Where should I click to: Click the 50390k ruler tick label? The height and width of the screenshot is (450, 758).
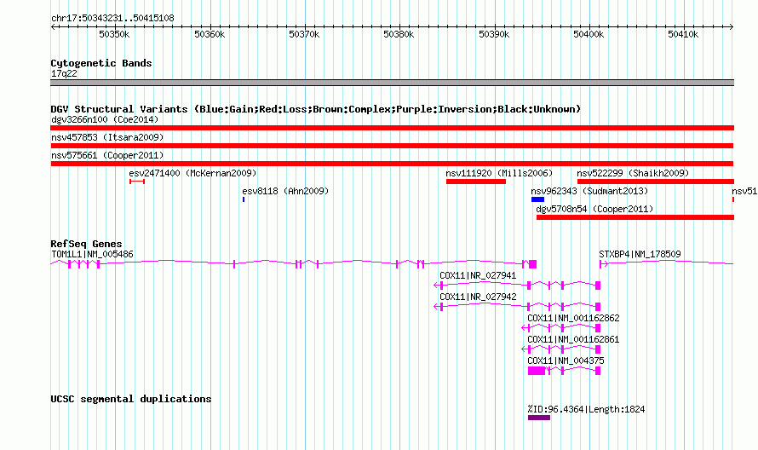[x=494, y=34]
